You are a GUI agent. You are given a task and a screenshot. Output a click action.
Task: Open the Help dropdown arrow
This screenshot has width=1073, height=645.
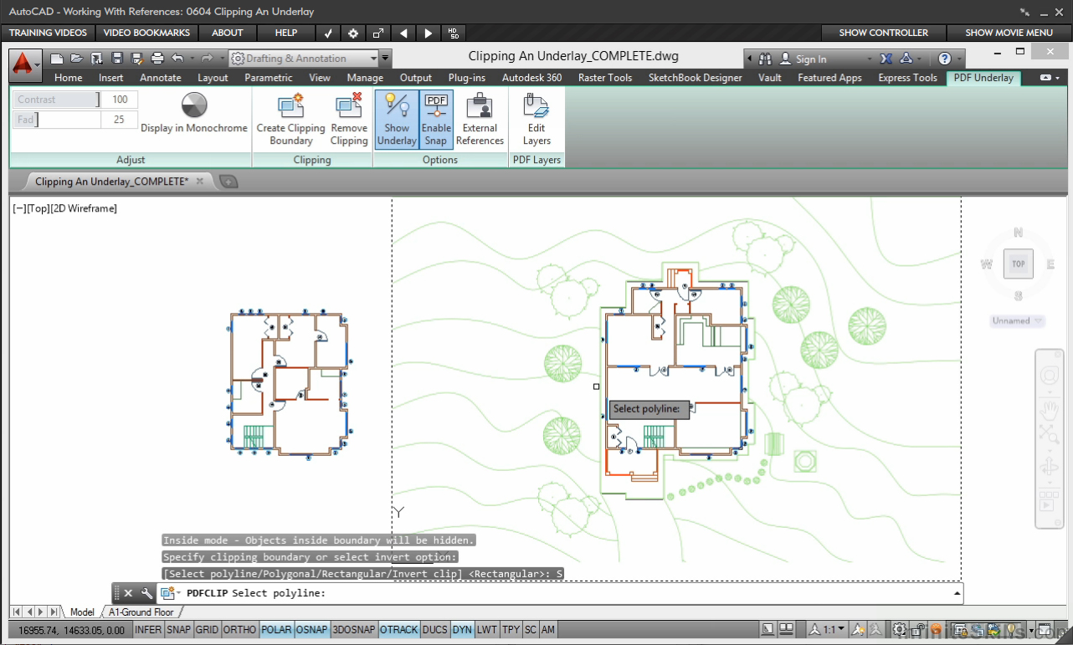[x=959, y=59]
